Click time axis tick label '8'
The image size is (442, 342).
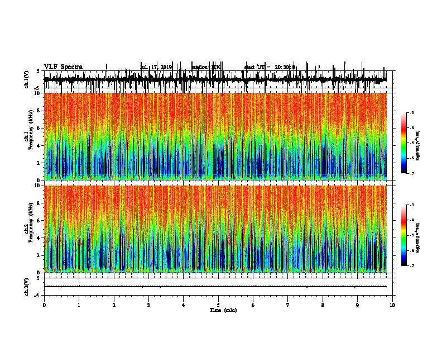[x=323, y=305]
